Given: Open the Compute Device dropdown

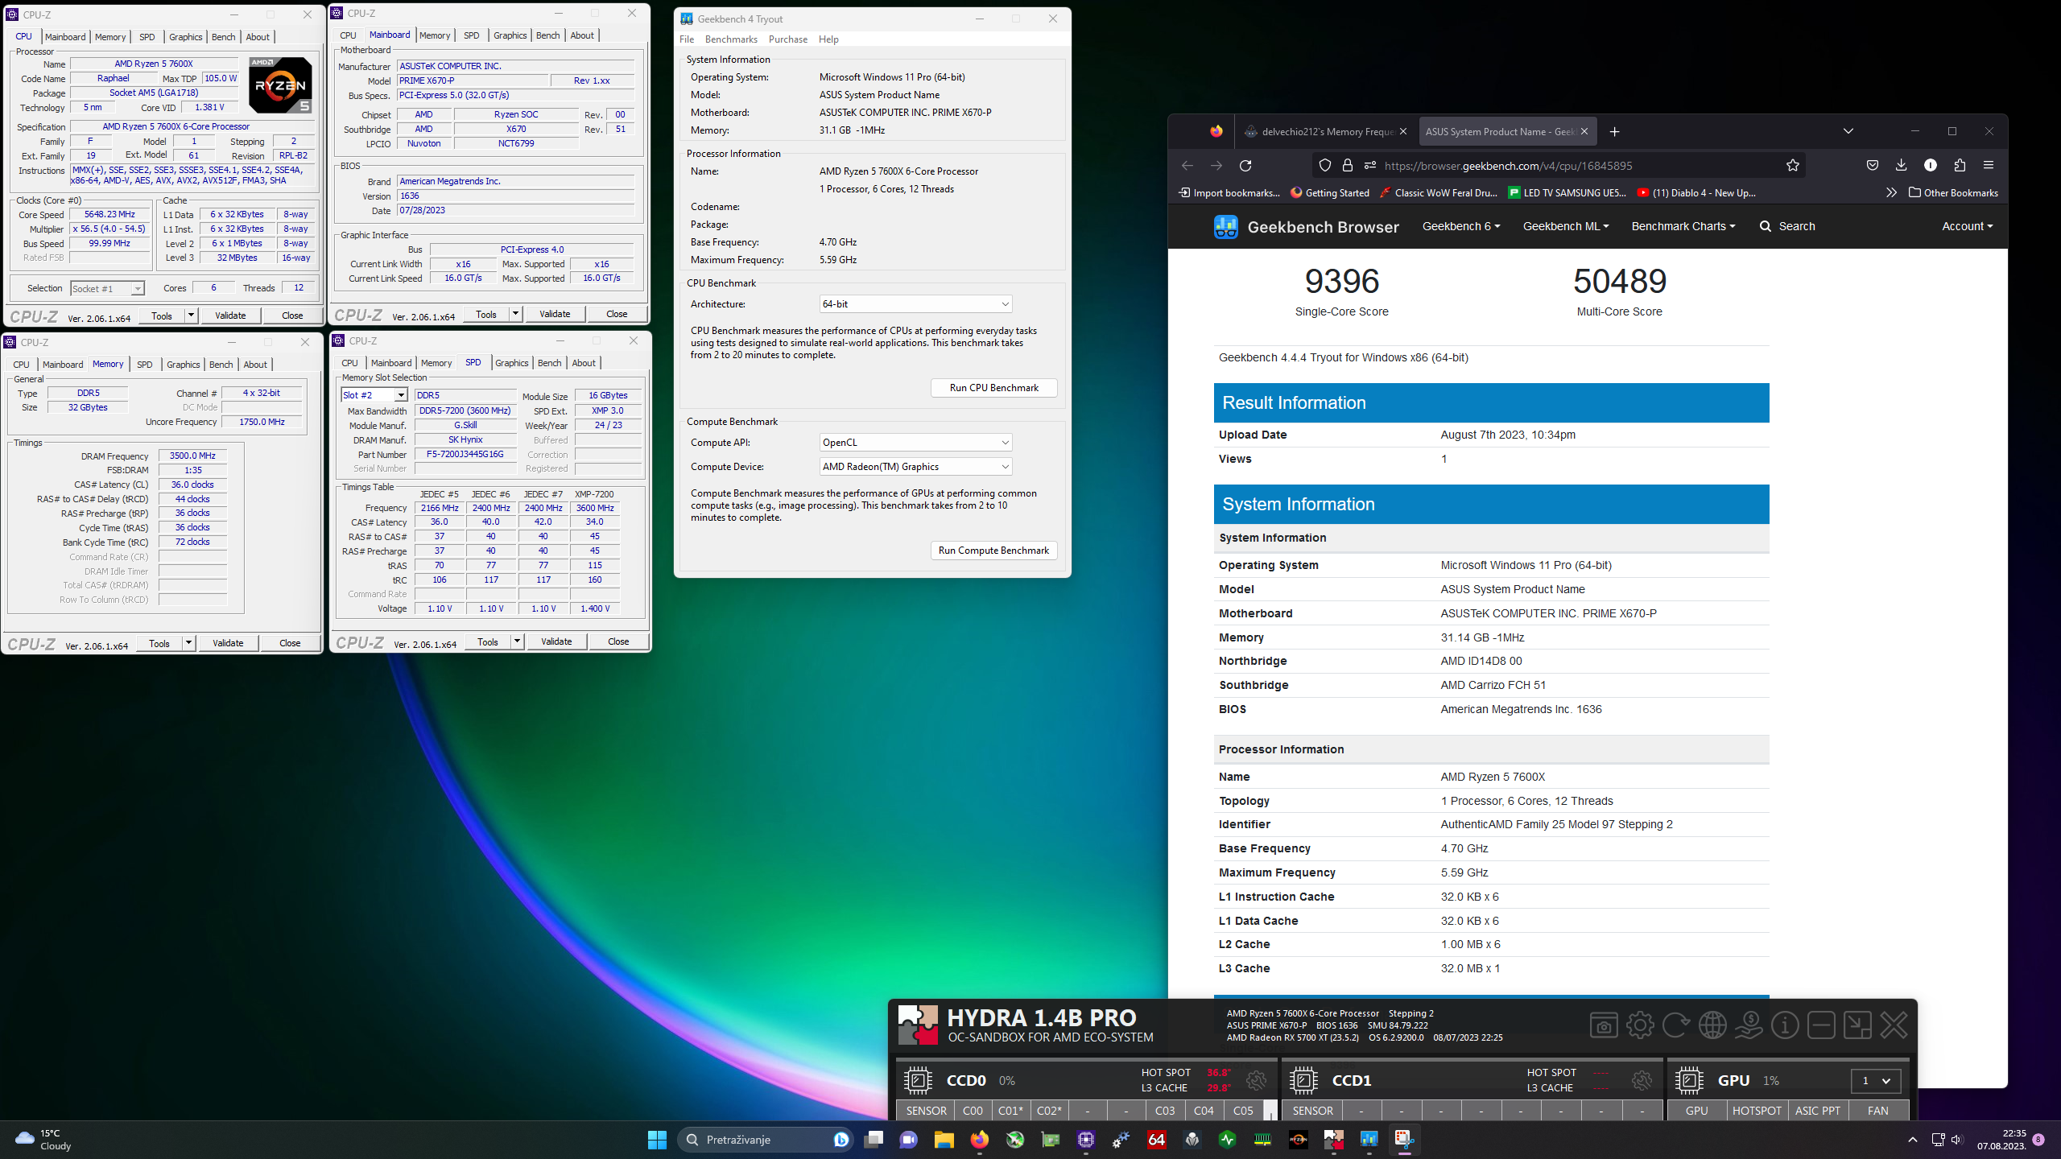Looking at the screenshot, I should 915,467.
